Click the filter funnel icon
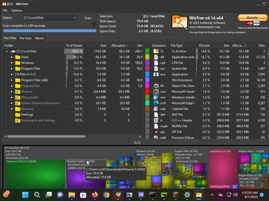The image size is (269, 201). pyautogui.click(x=94, y=25)
